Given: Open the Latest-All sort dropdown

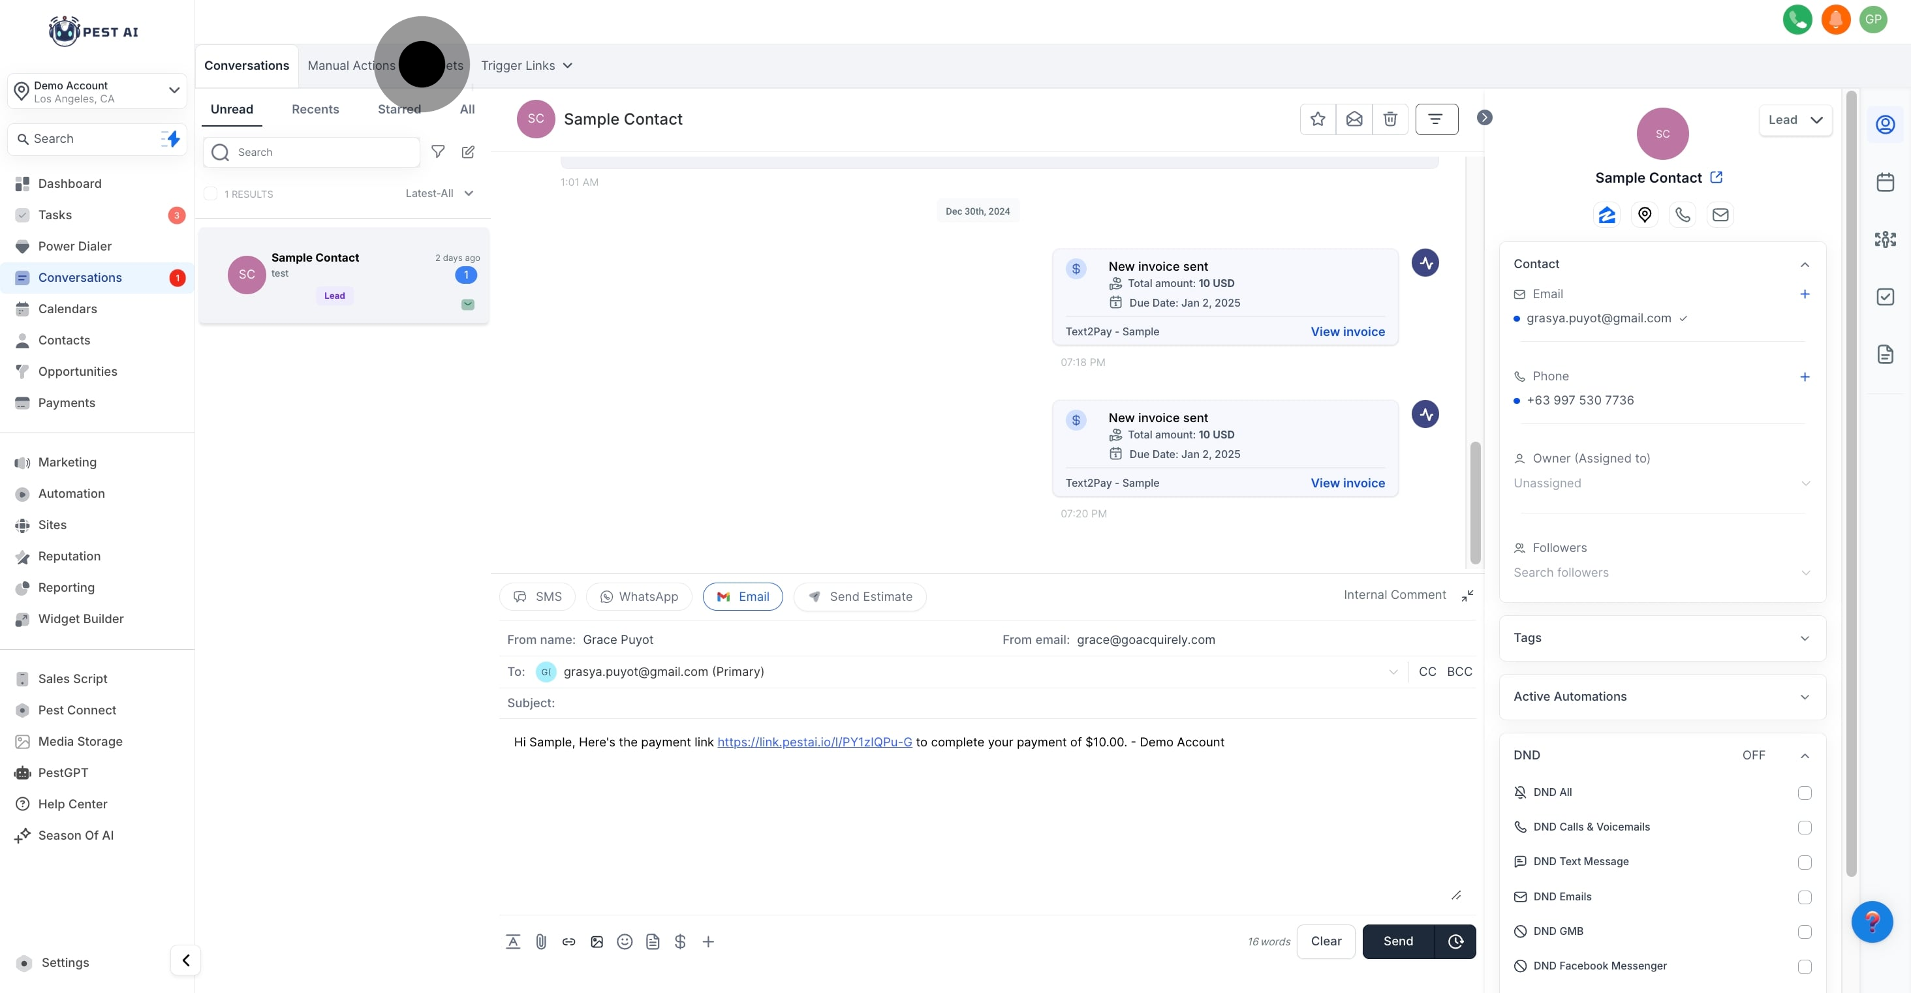Looking at the screenshot, I should tap(439, 194).
